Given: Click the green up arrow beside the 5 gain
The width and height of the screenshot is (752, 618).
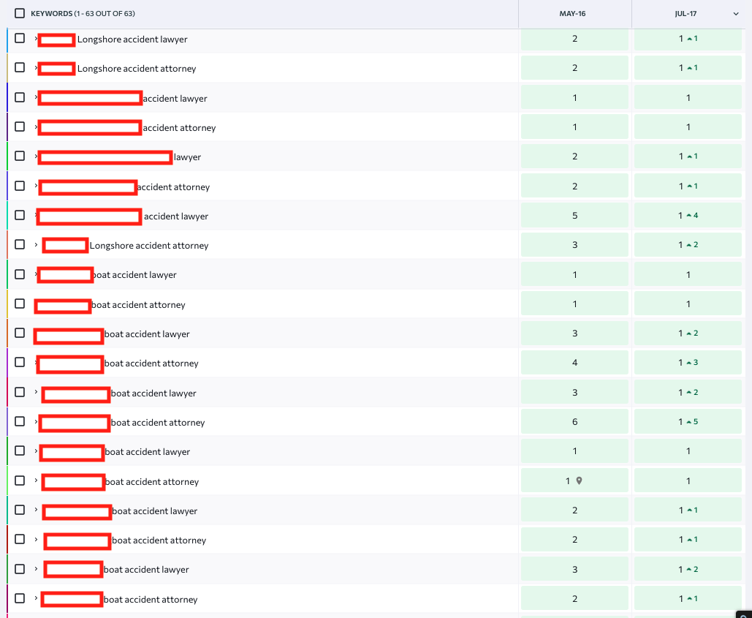Looking at the screenshot, I should (x=688, y=422).
